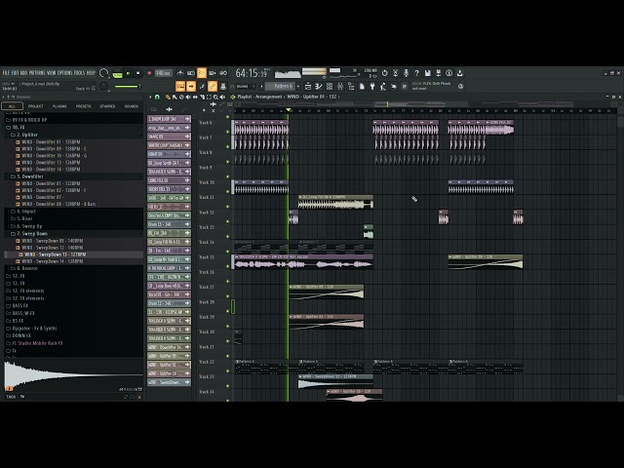
Task: Collapse the '2. Uplifter' folder
Action: [x=74, y=135]
